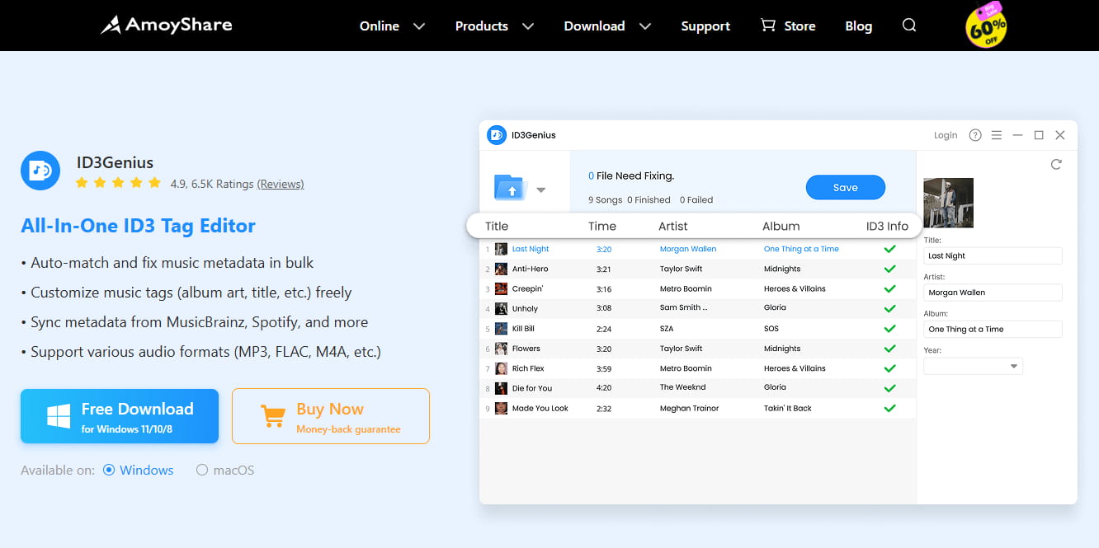The image size is (1099, 548).
Task: Select the Windows radio button
Action: (x=109, y=471)
